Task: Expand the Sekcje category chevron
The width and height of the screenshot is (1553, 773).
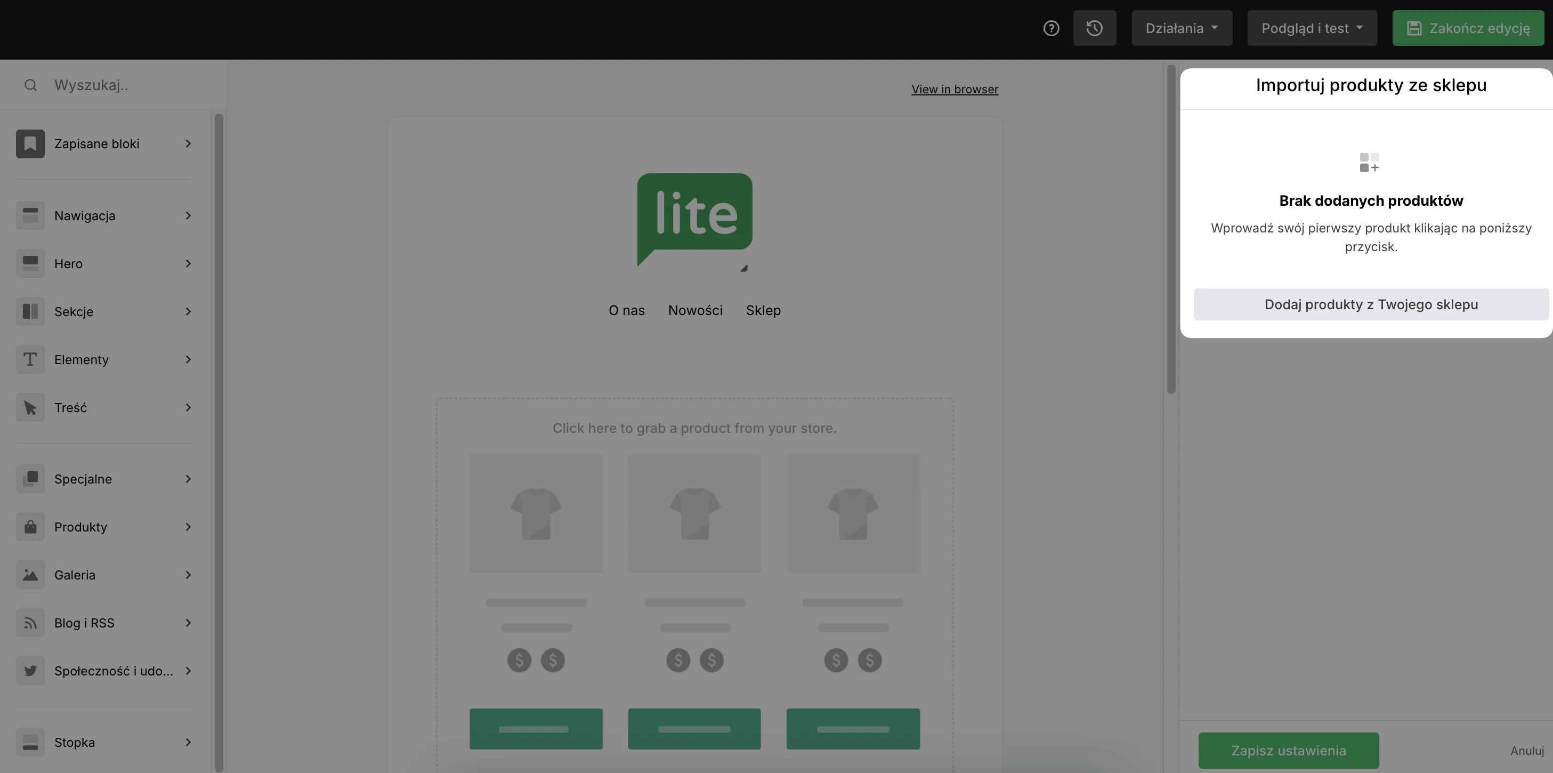Action: tap(188, 311)
